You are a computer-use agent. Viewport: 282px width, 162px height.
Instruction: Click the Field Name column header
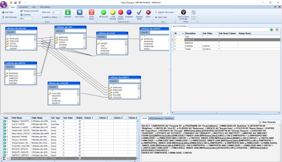tap(21, 118)
